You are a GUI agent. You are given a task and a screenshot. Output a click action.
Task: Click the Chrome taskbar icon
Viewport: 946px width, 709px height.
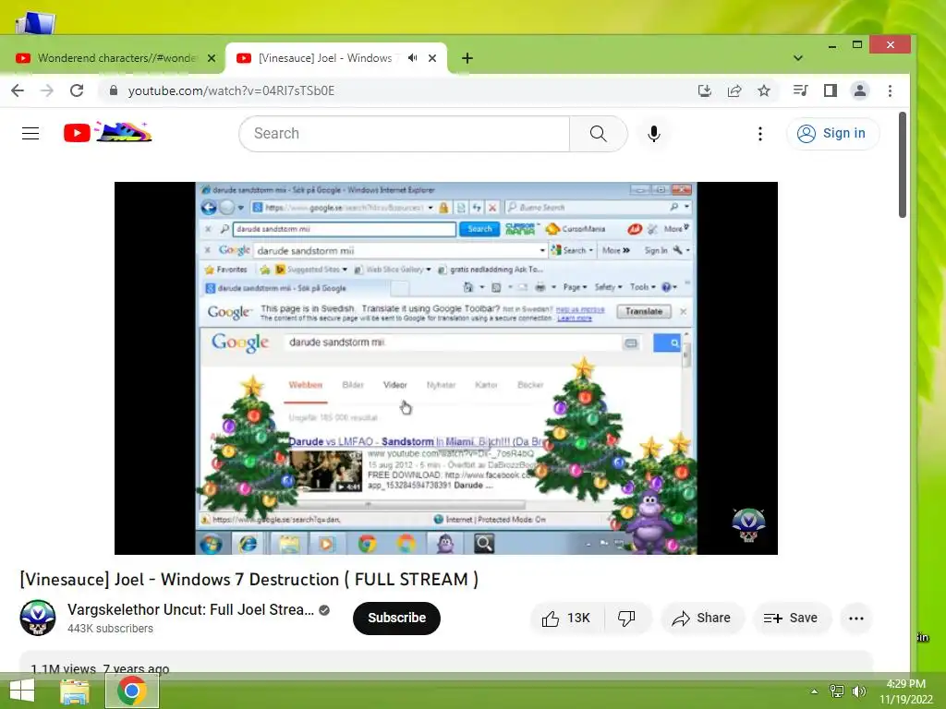pyautogui.click(x=132, y=691)
